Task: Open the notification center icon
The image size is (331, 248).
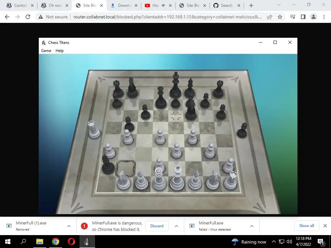Action: tap(321, 242)
